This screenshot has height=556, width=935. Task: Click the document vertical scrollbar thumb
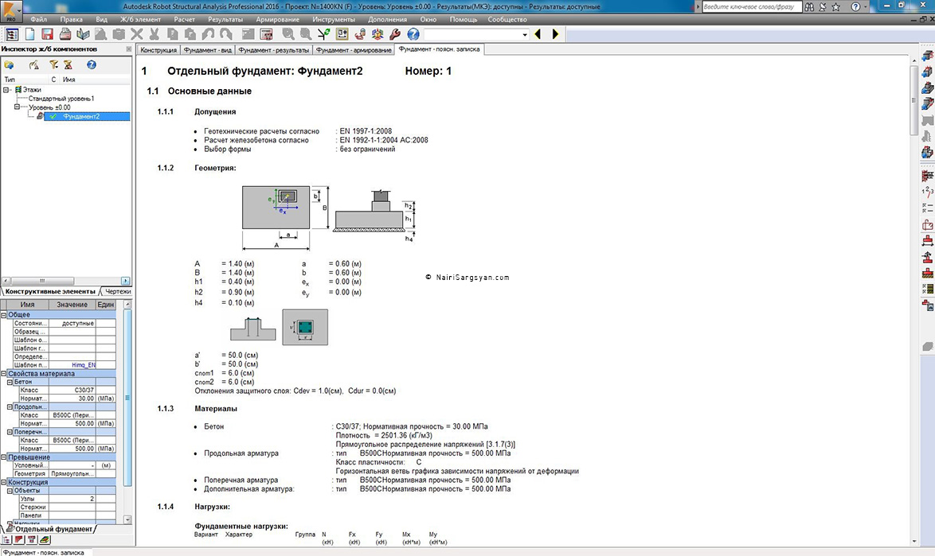[x=914, y=99]
